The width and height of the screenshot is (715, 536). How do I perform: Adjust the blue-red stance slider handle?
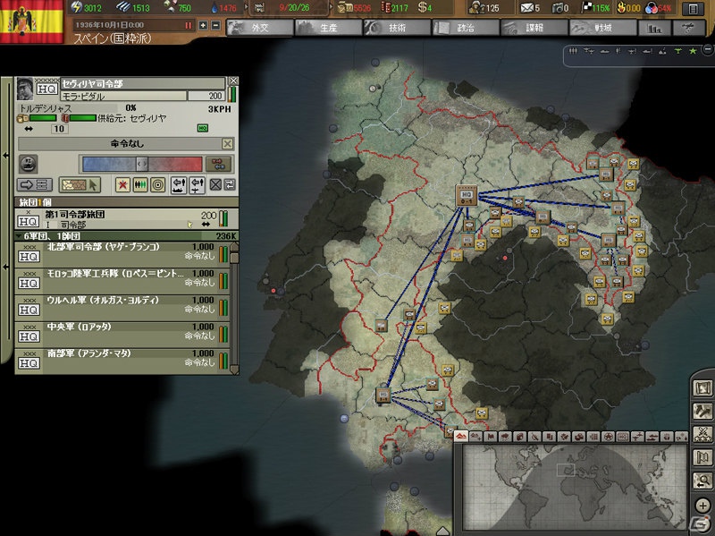click(142, 163)
